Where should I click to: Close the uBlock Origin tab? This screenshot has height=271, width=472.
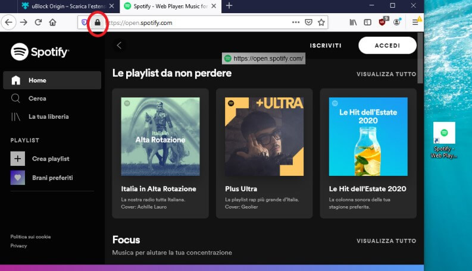coord(112,6)
